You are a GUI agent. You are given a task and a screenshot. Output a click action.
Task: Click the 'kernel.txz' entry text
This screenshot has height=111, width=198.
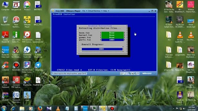tap(85, 35)
